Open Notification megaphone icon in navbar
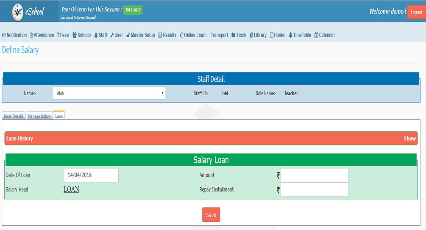The image size is (426, 230). [4, 35]
